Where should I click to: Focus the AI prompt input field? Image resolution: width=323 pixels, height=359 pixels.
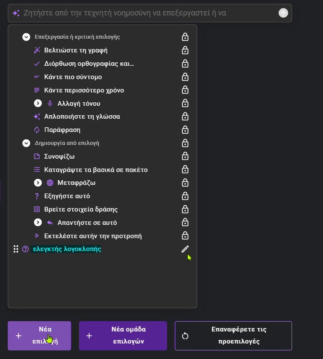pyautogui.click(x=149, y=13)
